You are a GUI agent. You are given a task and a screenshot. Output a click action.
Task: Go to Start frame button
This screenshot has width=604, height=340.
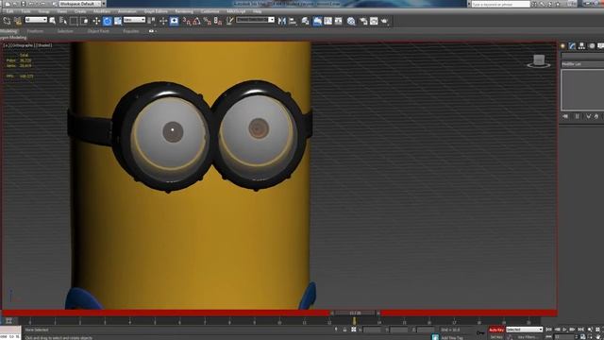click(549, 330)
